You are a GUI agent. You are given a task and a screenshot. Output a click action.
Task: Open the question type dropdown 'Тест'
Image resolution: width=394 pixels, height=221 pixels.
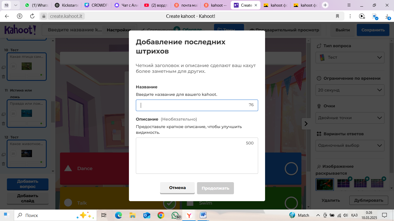(x=350, y=57)
